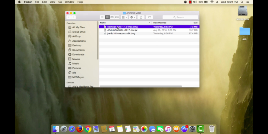The width and height of the screenshot is (268, 134).
Task: Click the Finder Search field
Action: pos(180,17)
